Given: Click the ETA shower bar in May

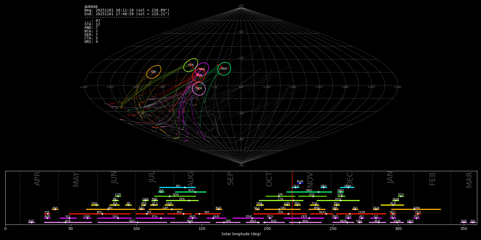Looking at the screenshot, I should (68, 222).
